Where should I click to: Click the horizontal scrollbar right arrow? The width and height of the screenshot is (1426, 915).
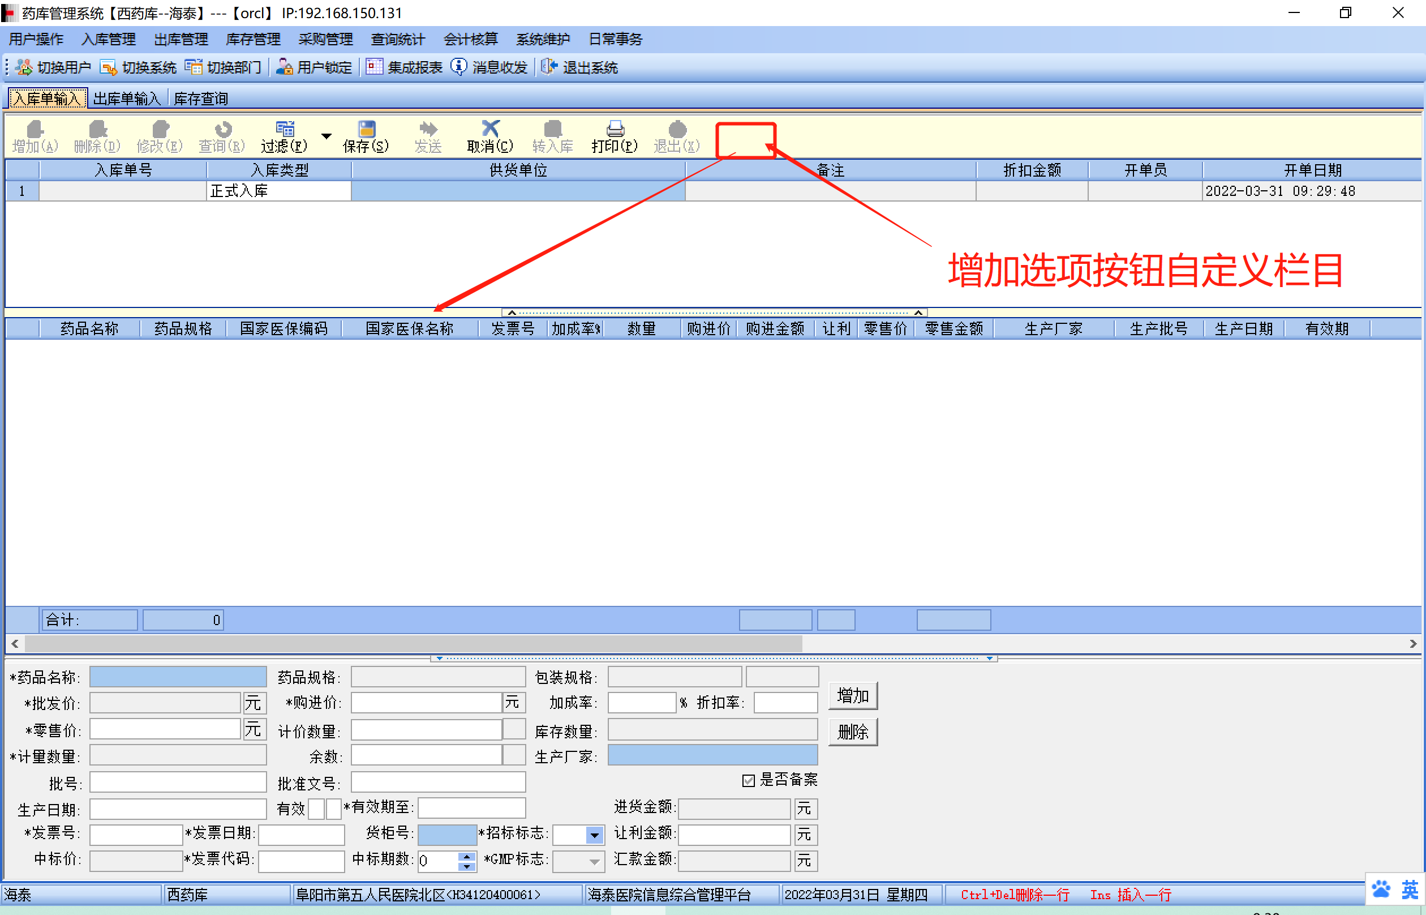1413,643
